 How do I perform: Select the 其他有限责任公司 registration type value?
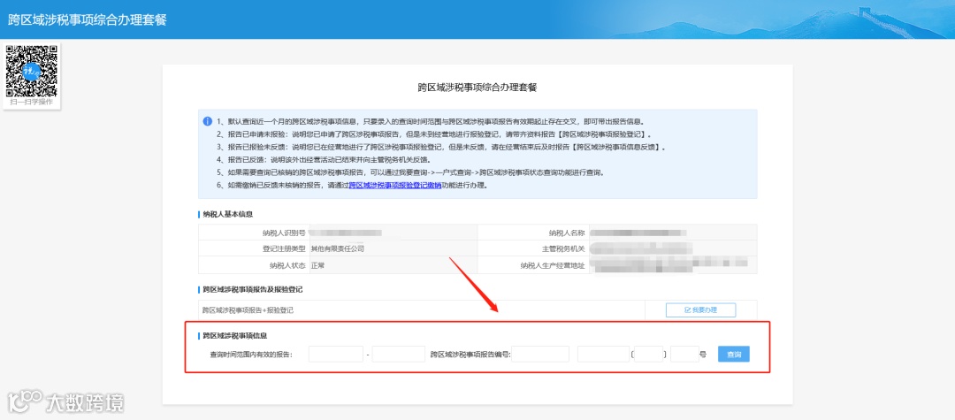point(338,248)
